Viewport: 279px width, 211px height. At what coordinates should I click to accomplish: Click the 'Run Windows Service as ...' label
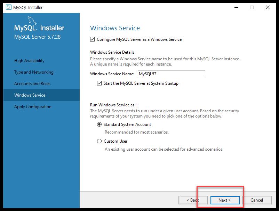click(114, 105)
